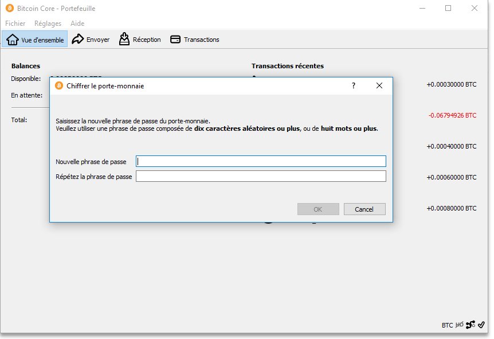Viewport: 494px width, 339px height.
Task: Close the Chiffrer le porte-monnaie dialog
Action: click(379, 86)
